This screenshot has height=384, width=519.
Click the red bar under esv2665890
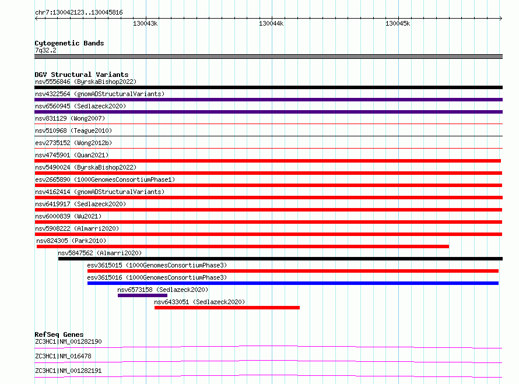coord(268,185)
